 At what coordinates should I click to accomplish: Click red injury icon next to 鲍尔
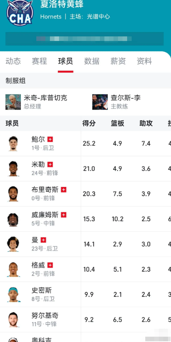[50, 139]
